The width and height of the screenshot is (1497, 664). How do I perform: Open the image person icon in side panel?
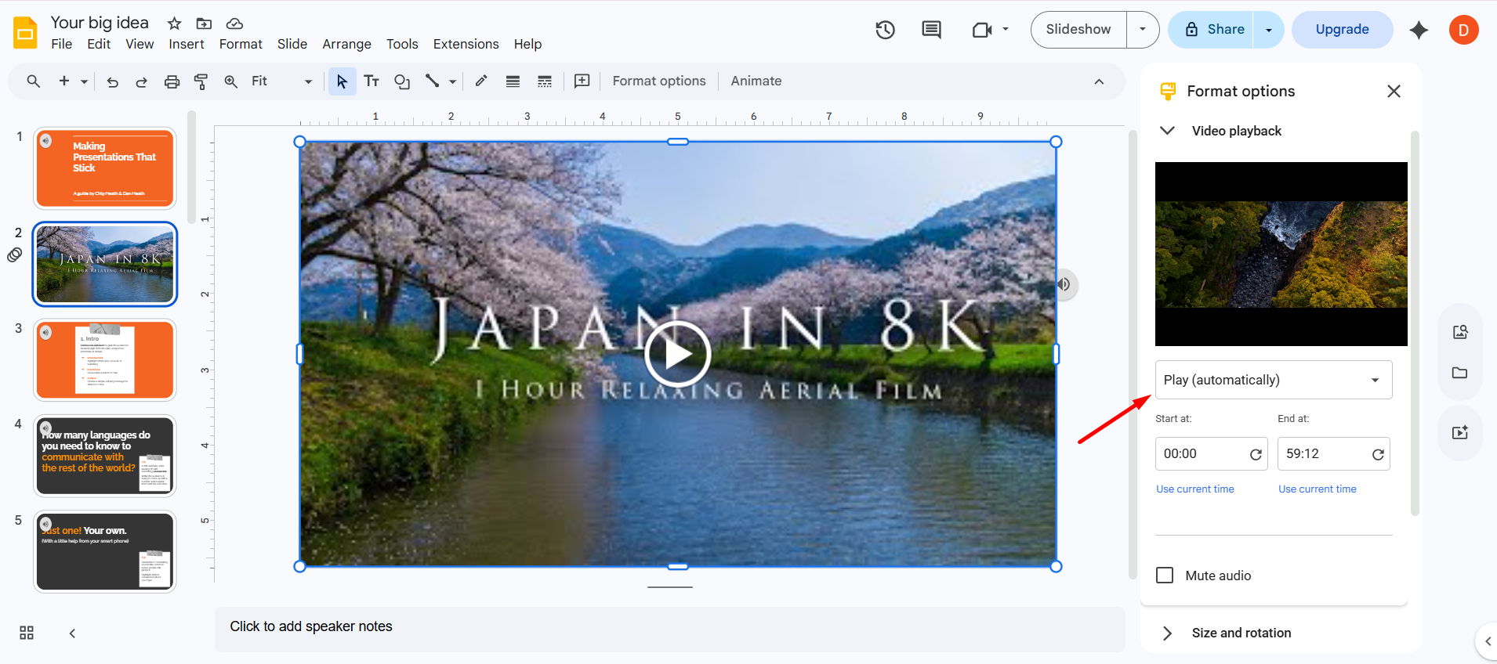1459,332
